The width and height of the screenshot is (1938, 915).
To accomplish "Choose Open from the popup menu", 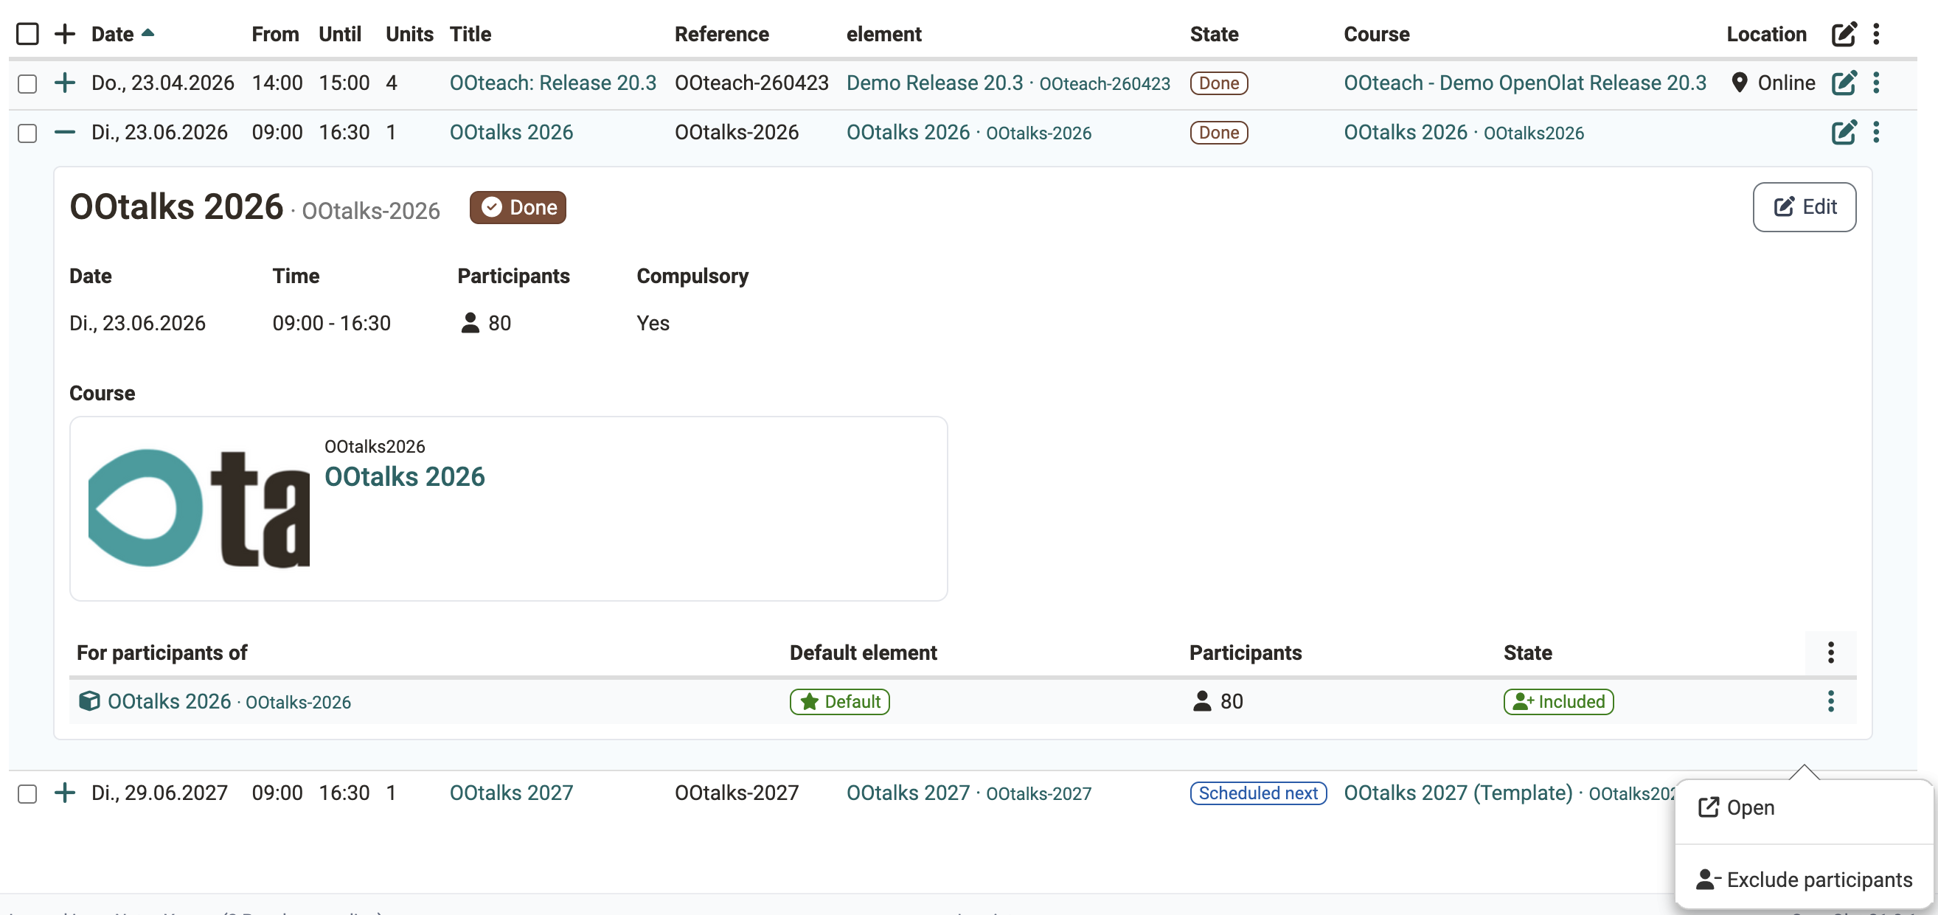I will click(x=1736, y=807).
